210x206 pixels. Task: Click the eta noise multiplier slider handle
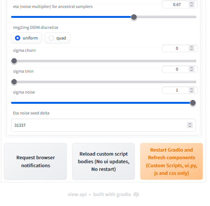[x=134, y=17]
